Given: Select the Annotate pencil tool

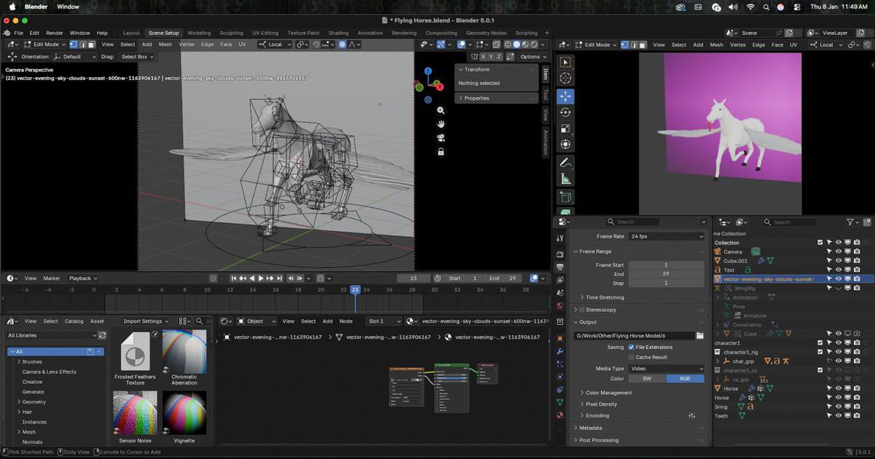Looking at the screenshot, I should (566, 162).
